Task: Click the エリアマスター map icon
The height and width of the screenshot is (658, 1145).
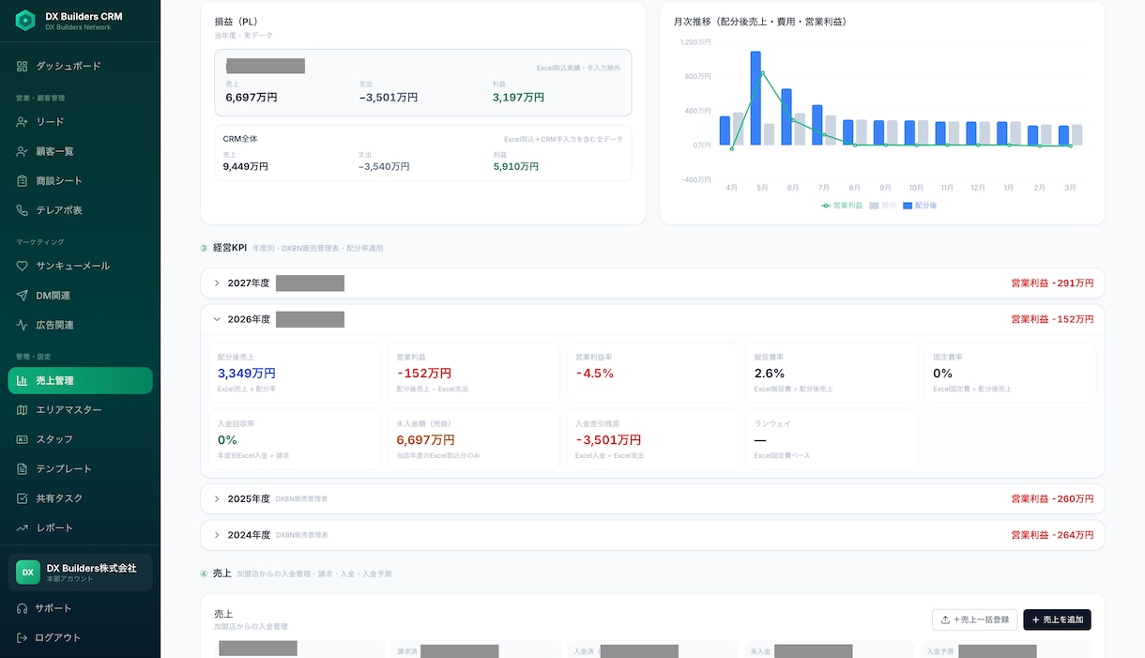Action: coord(23,410)
